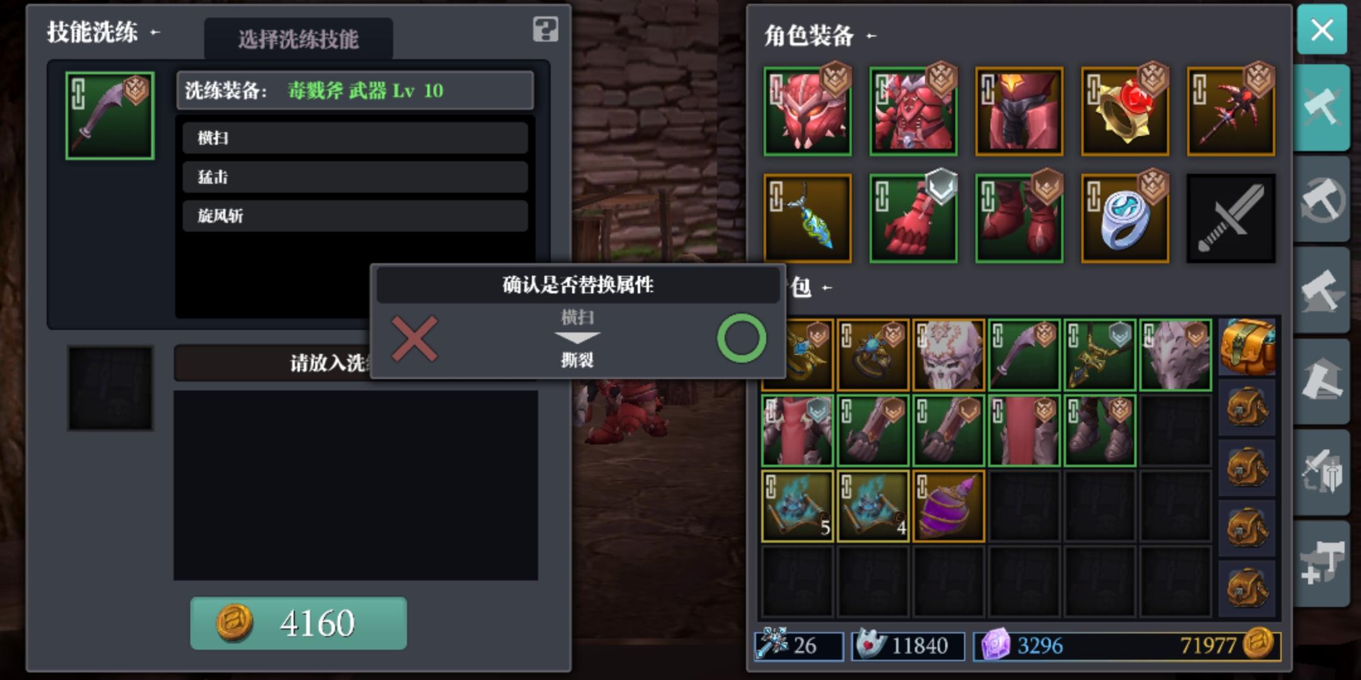Open the first golden backpack tab

(x=1248, y=347)
